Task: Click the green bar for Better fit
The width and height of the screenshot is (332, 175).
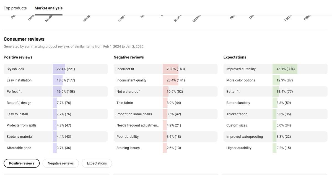Action: (276, 91)
